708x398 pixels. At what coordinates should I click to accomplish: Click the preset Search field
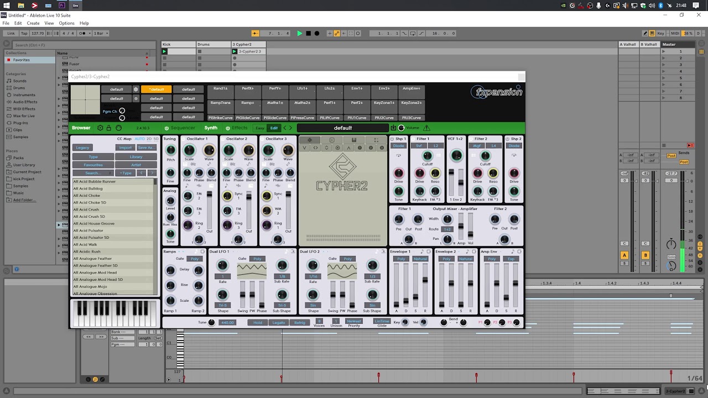pyautogui.click(x=93, y=173)
